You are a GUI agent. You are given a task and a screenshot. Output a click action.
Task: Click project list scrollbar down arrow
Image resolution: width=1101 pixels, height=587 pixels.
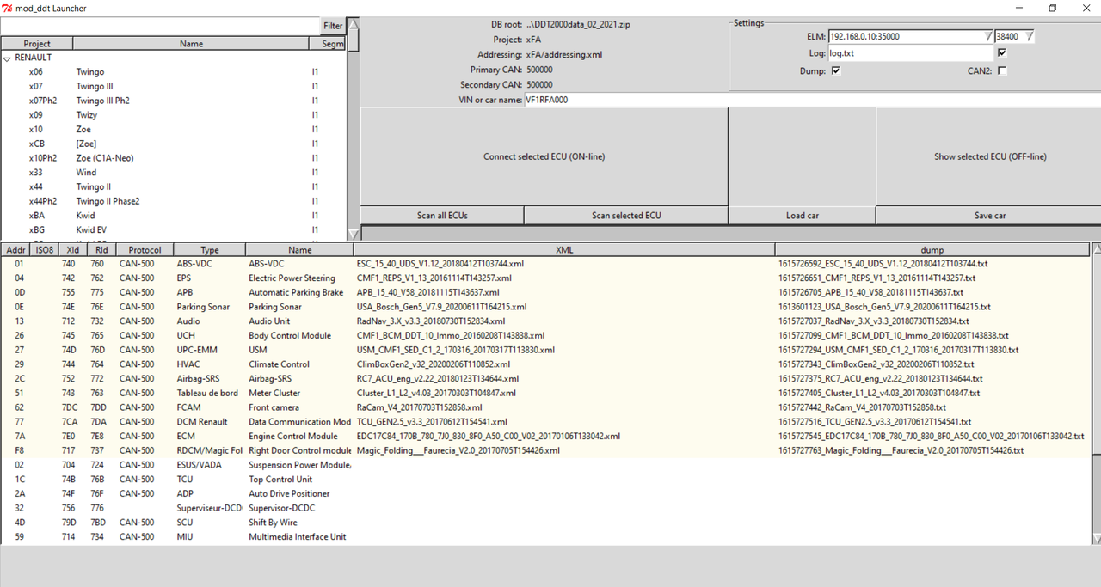[x=353, y=234]
